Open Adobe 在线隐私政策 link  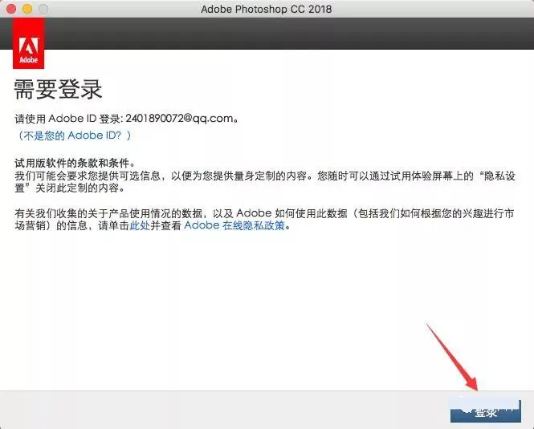tap(234, 225)
